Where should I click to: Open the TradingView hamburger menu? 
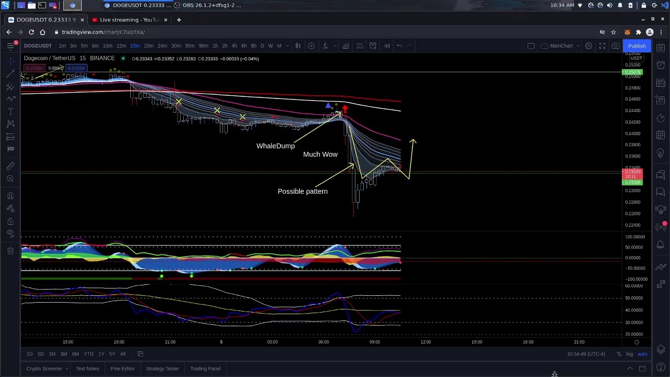[x=10, y=46]
